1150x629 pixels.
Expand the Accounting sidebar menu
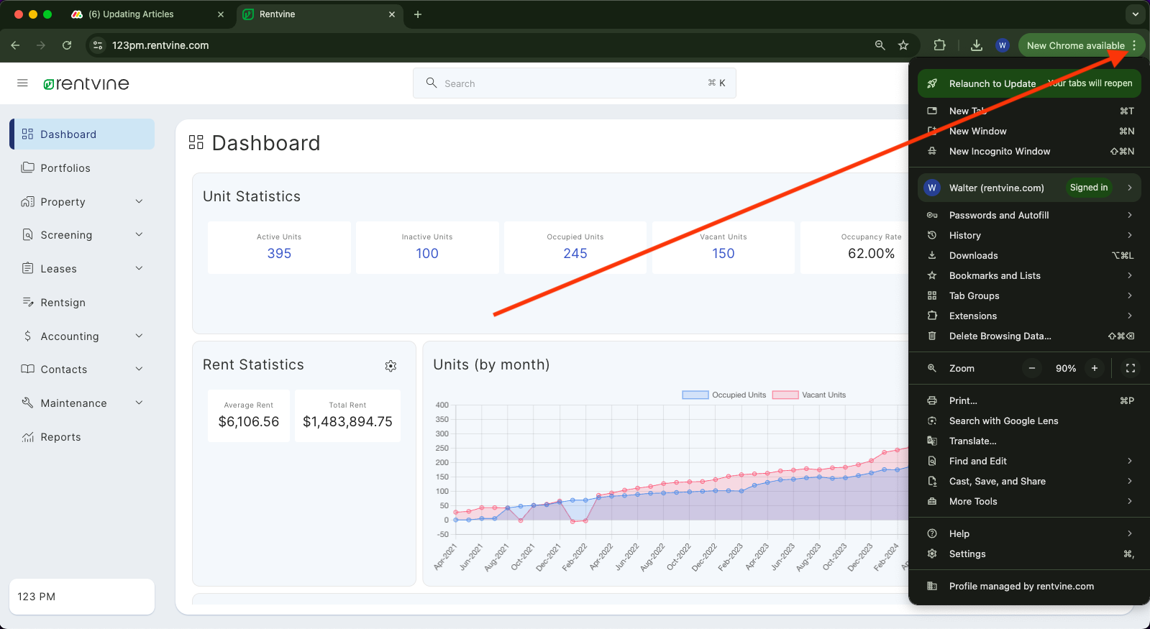pos(82,336)
